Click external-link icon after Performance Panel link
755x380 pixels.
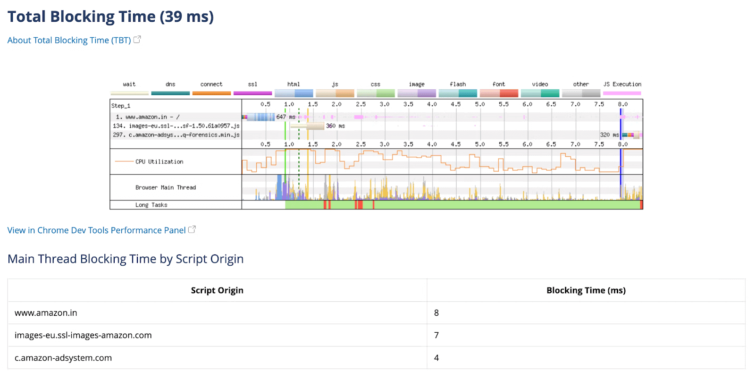click(x=192, y=230)
